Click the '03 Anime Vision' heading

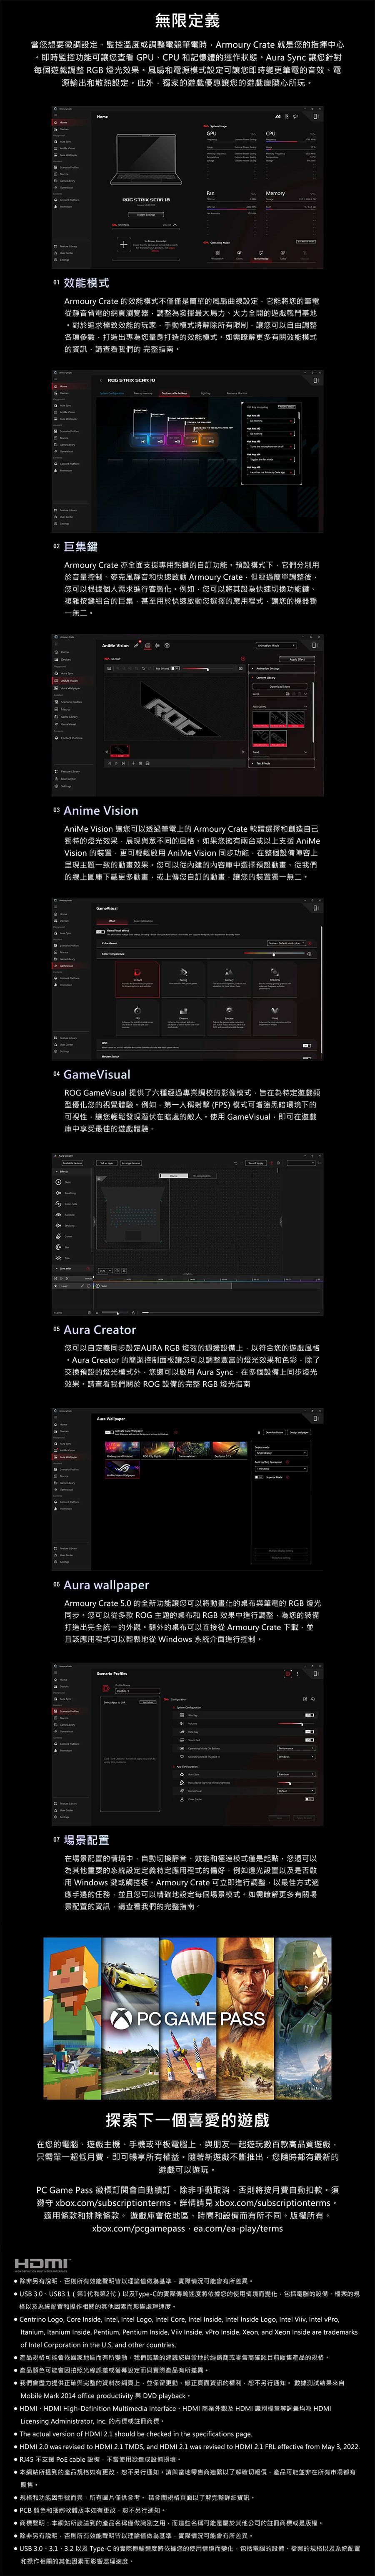click(x=96, y=811)
